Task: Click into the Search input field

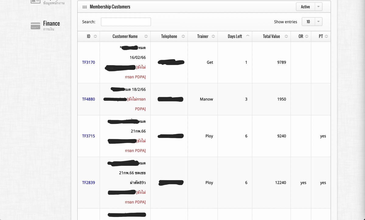Action: 126,22
